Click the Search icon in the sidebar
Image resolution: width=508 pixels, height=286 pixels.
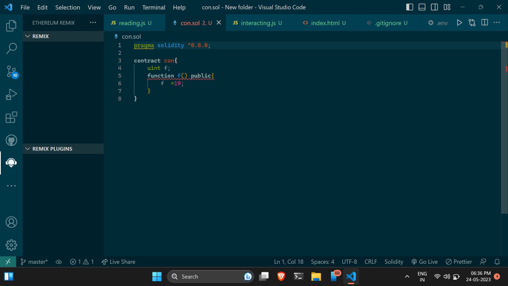11,48
